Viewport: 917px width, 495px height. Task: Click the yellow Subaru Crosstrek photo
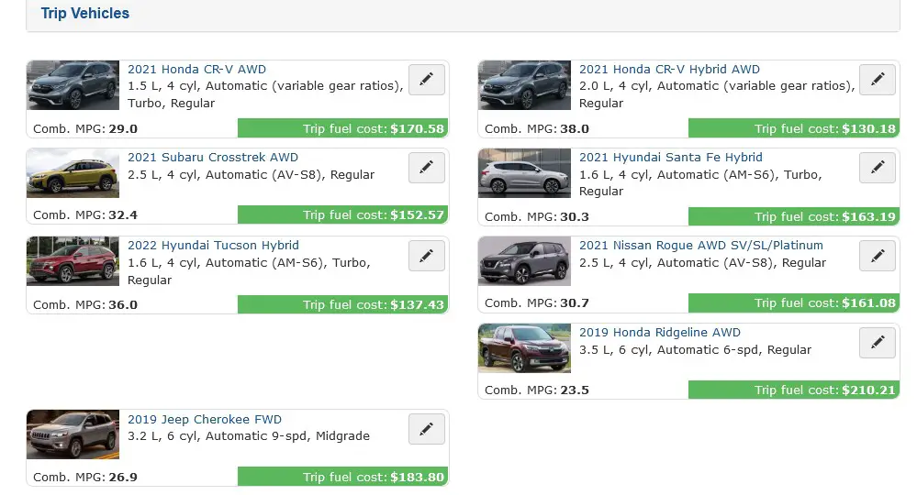73,173
